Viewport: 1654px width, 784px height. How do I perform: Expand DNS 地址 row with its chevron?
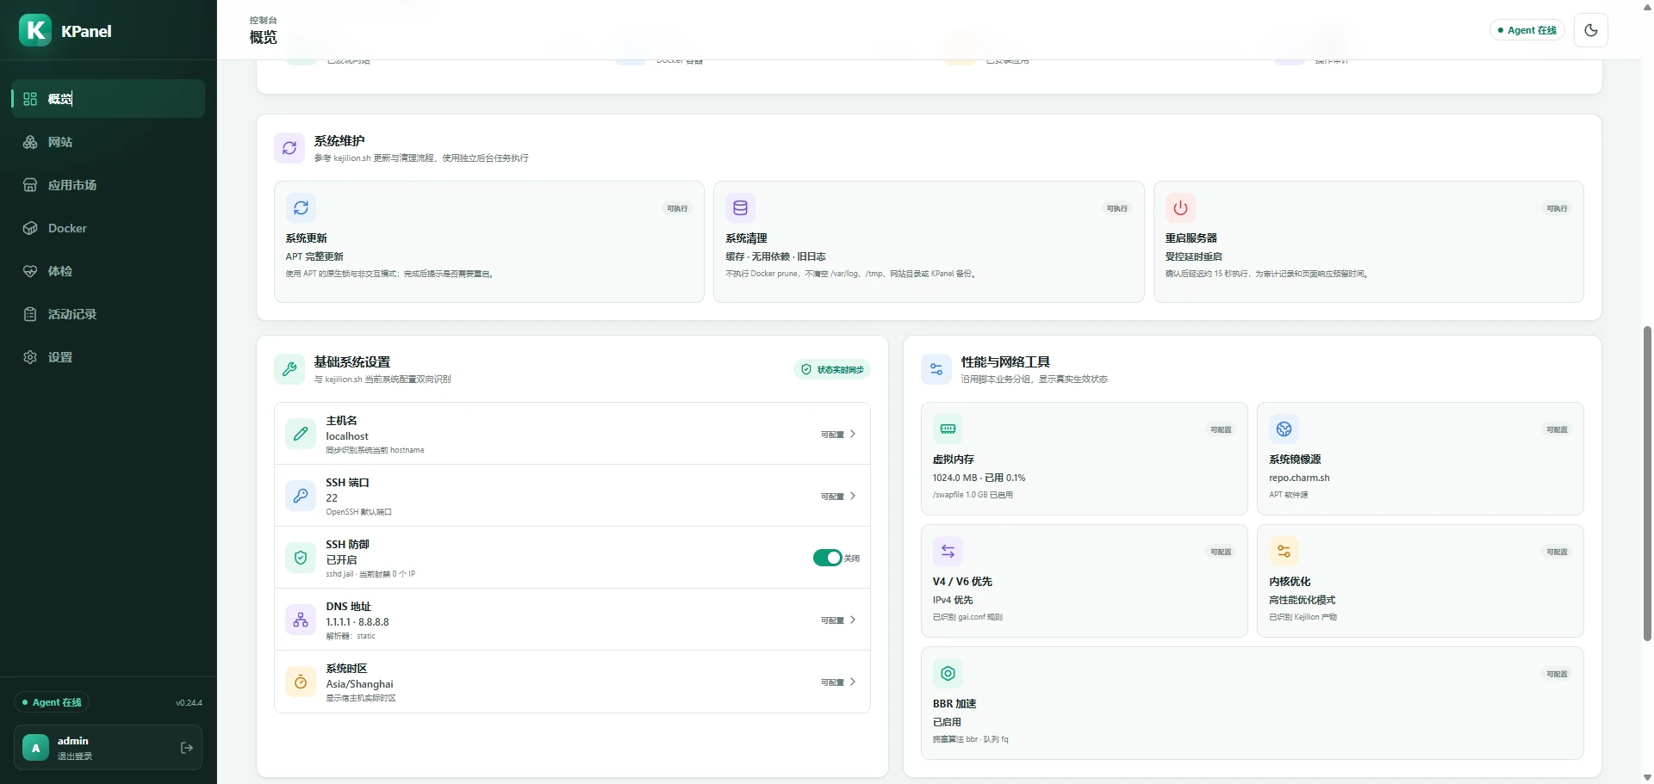[853, 620]
